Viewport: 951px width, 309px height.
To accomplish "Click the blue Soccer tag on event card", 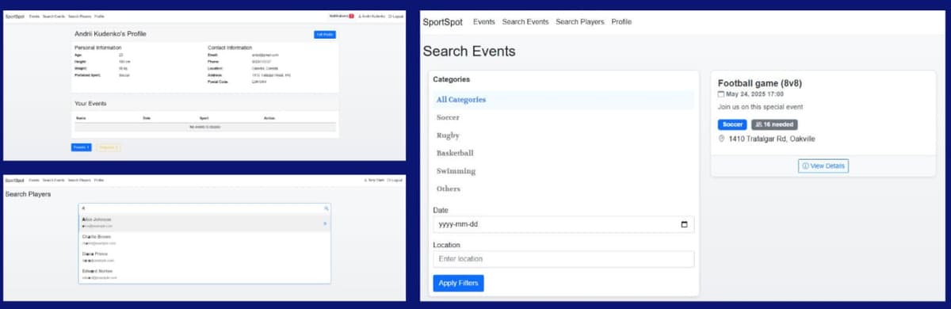I will coord(732,124).
